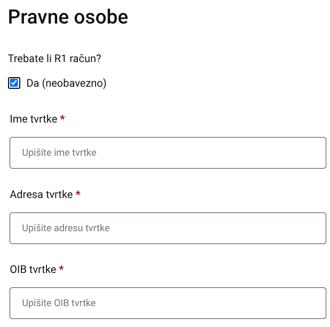Uncheck the R1 račun checkbox

14,83
